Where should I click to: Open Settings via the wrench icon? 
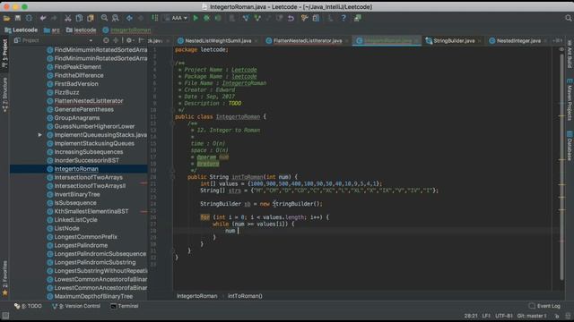304,18
